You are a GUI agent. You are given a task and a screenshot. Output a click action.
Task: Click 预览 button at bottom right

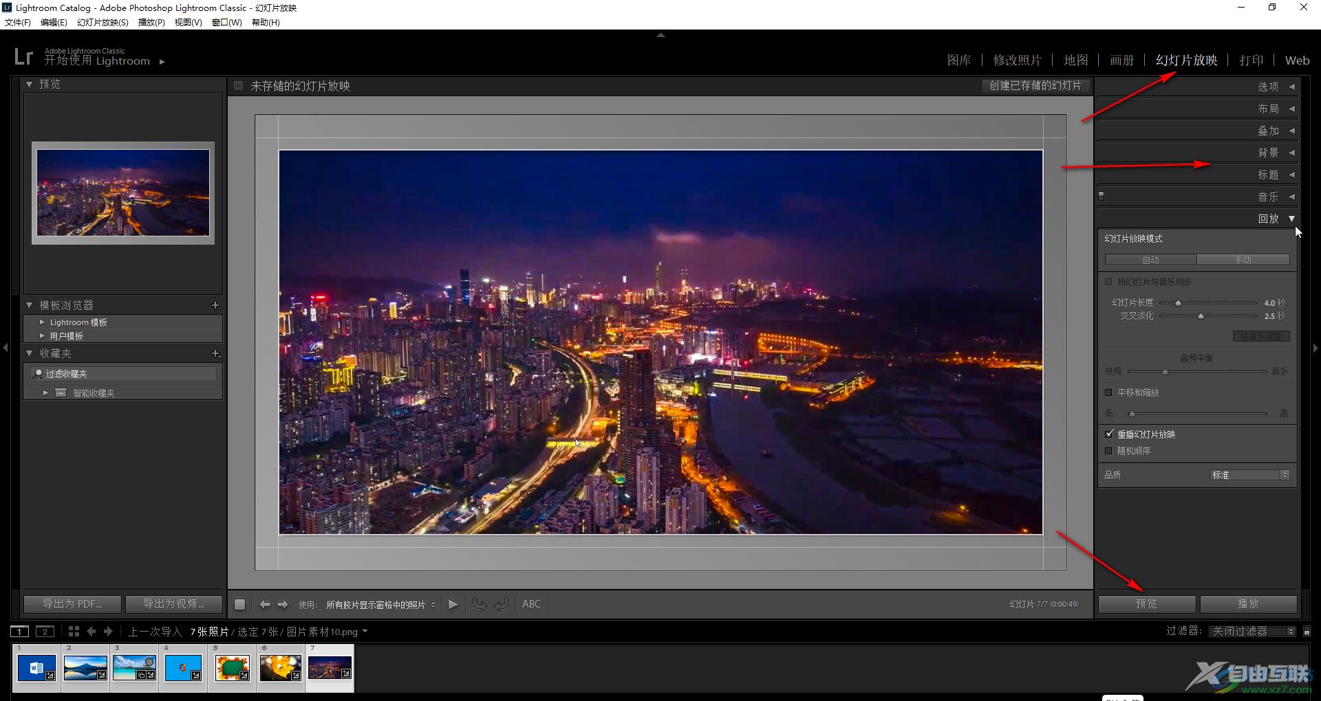1146,603
